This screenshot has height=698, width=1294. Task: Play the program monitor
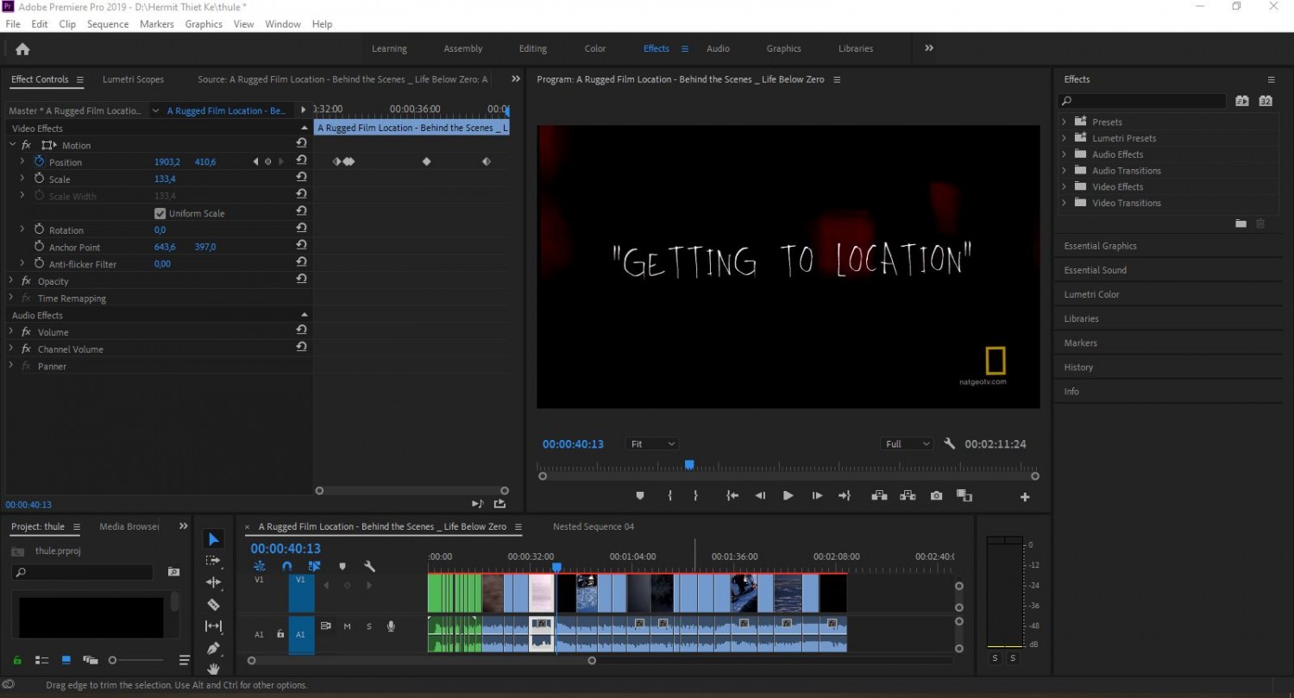tap(788, 496)
